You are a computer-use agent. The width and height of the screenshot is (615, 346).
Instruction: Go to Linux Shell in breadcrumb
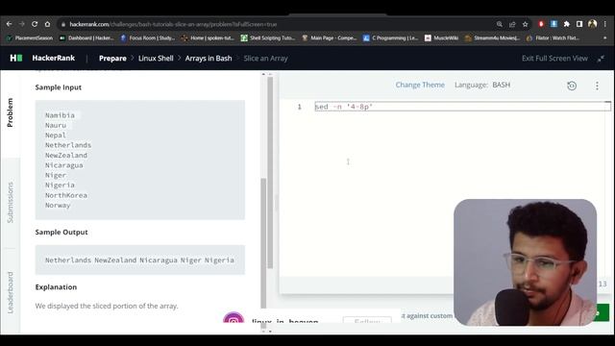(x=156, y=59)
